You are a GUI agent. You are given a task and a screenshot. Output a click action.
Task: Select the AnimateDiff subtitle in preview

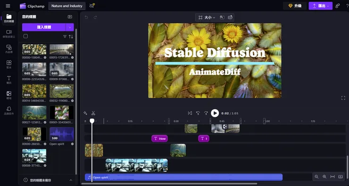pyautogui.click(x=215, y=72)
